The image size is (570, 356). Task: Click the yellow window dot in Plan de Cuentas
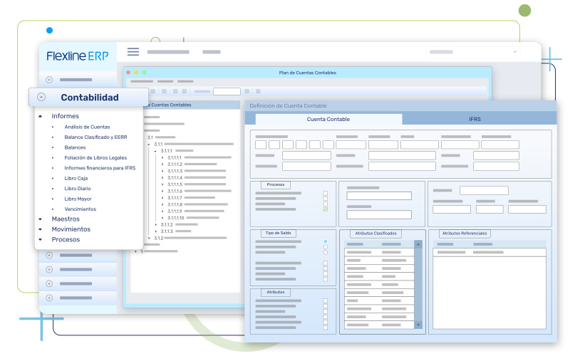(136, 73)
